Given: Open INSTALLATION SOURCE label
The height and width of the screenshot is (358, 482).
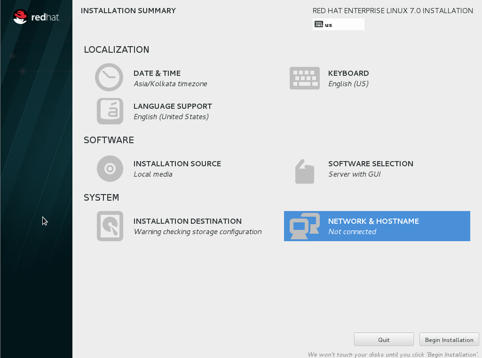Looking at the screenshot, I should pyautogui.click(x=177, y=164).
